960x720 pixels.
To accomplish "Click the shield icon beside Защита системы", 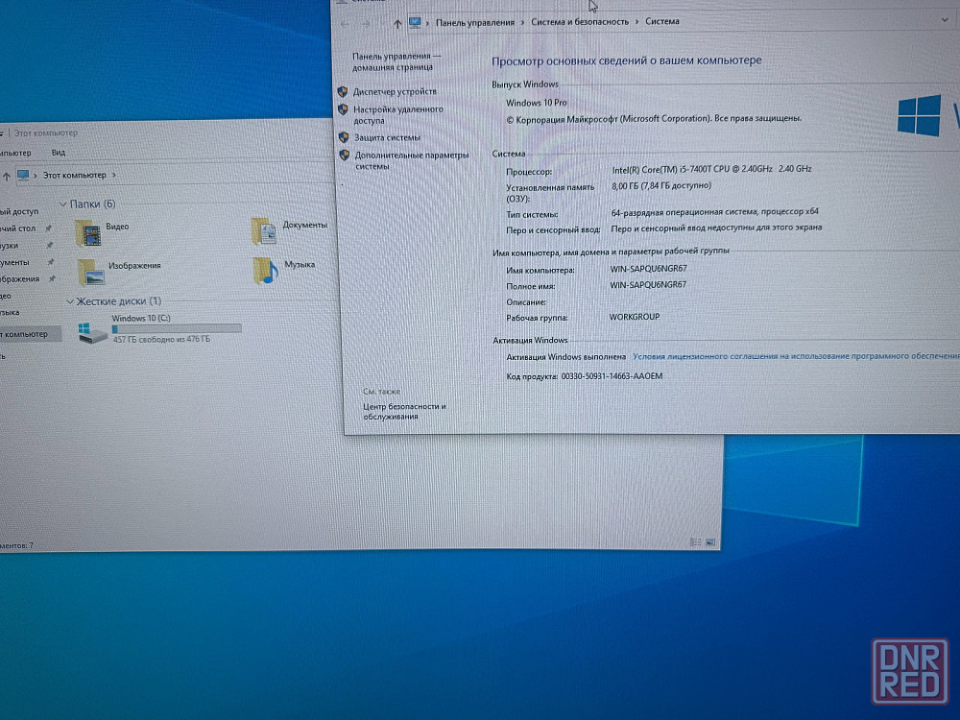I will [344, 137].
